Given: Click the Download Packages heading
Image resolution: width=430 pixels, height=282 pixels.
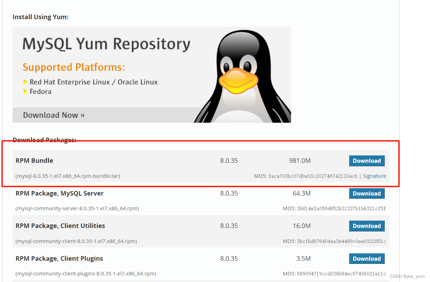Looking at the screenshot, I should point(44,139).
